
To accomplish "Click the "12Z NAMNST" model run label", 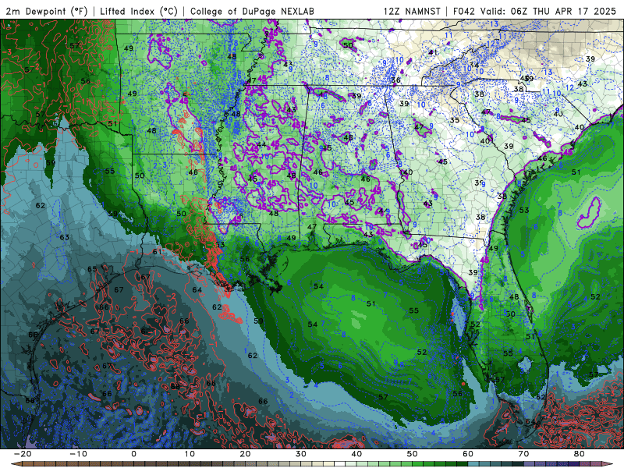I will tap(412, 12).
